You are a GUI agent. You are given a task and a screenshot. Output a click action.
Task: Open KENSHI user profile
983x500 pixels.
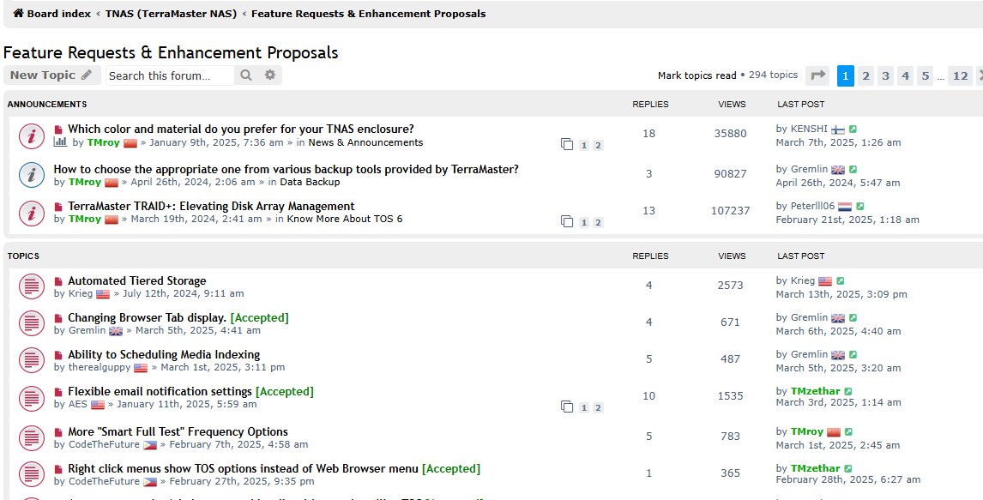pyautogui.click(x=809, y=129)
